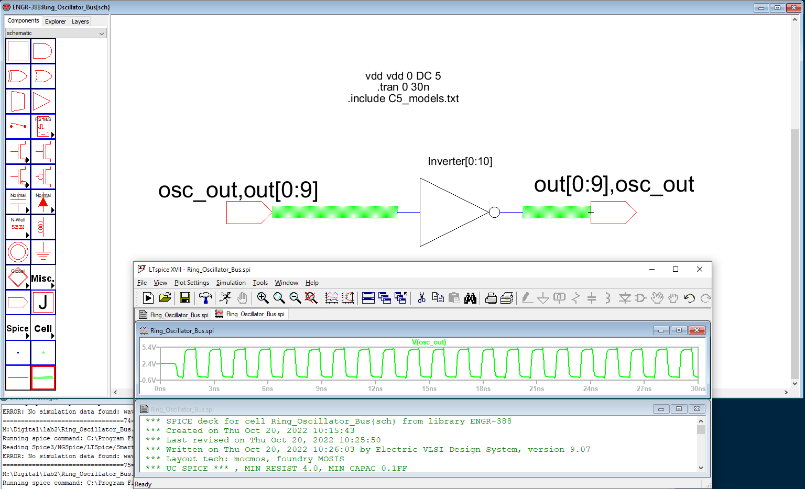Select the Switch component in palette
Image resolution: width=805 pixels, height=489 pixels.
[x=18, y=127]
